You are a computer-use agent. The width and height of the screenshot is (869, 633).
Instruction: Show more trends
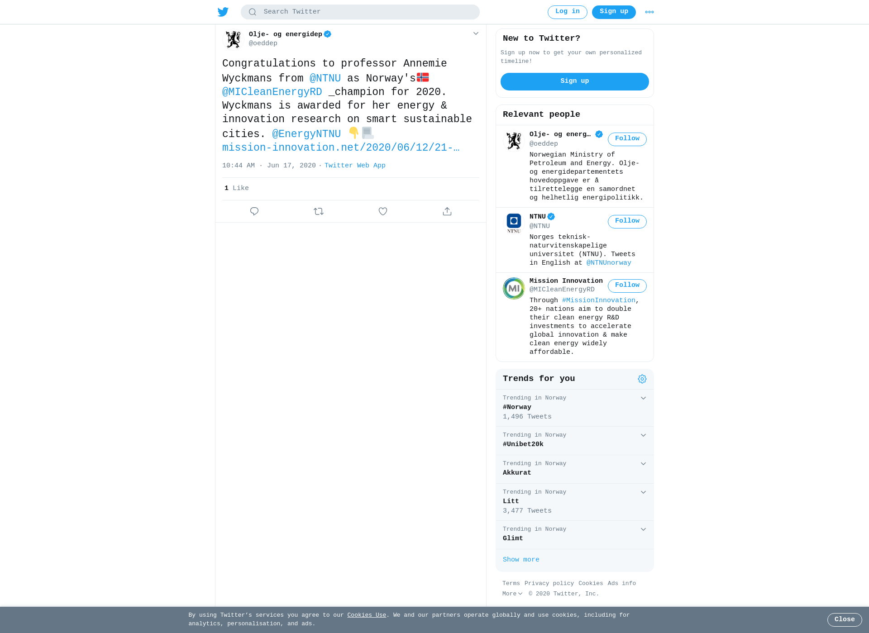coord(521,560)
